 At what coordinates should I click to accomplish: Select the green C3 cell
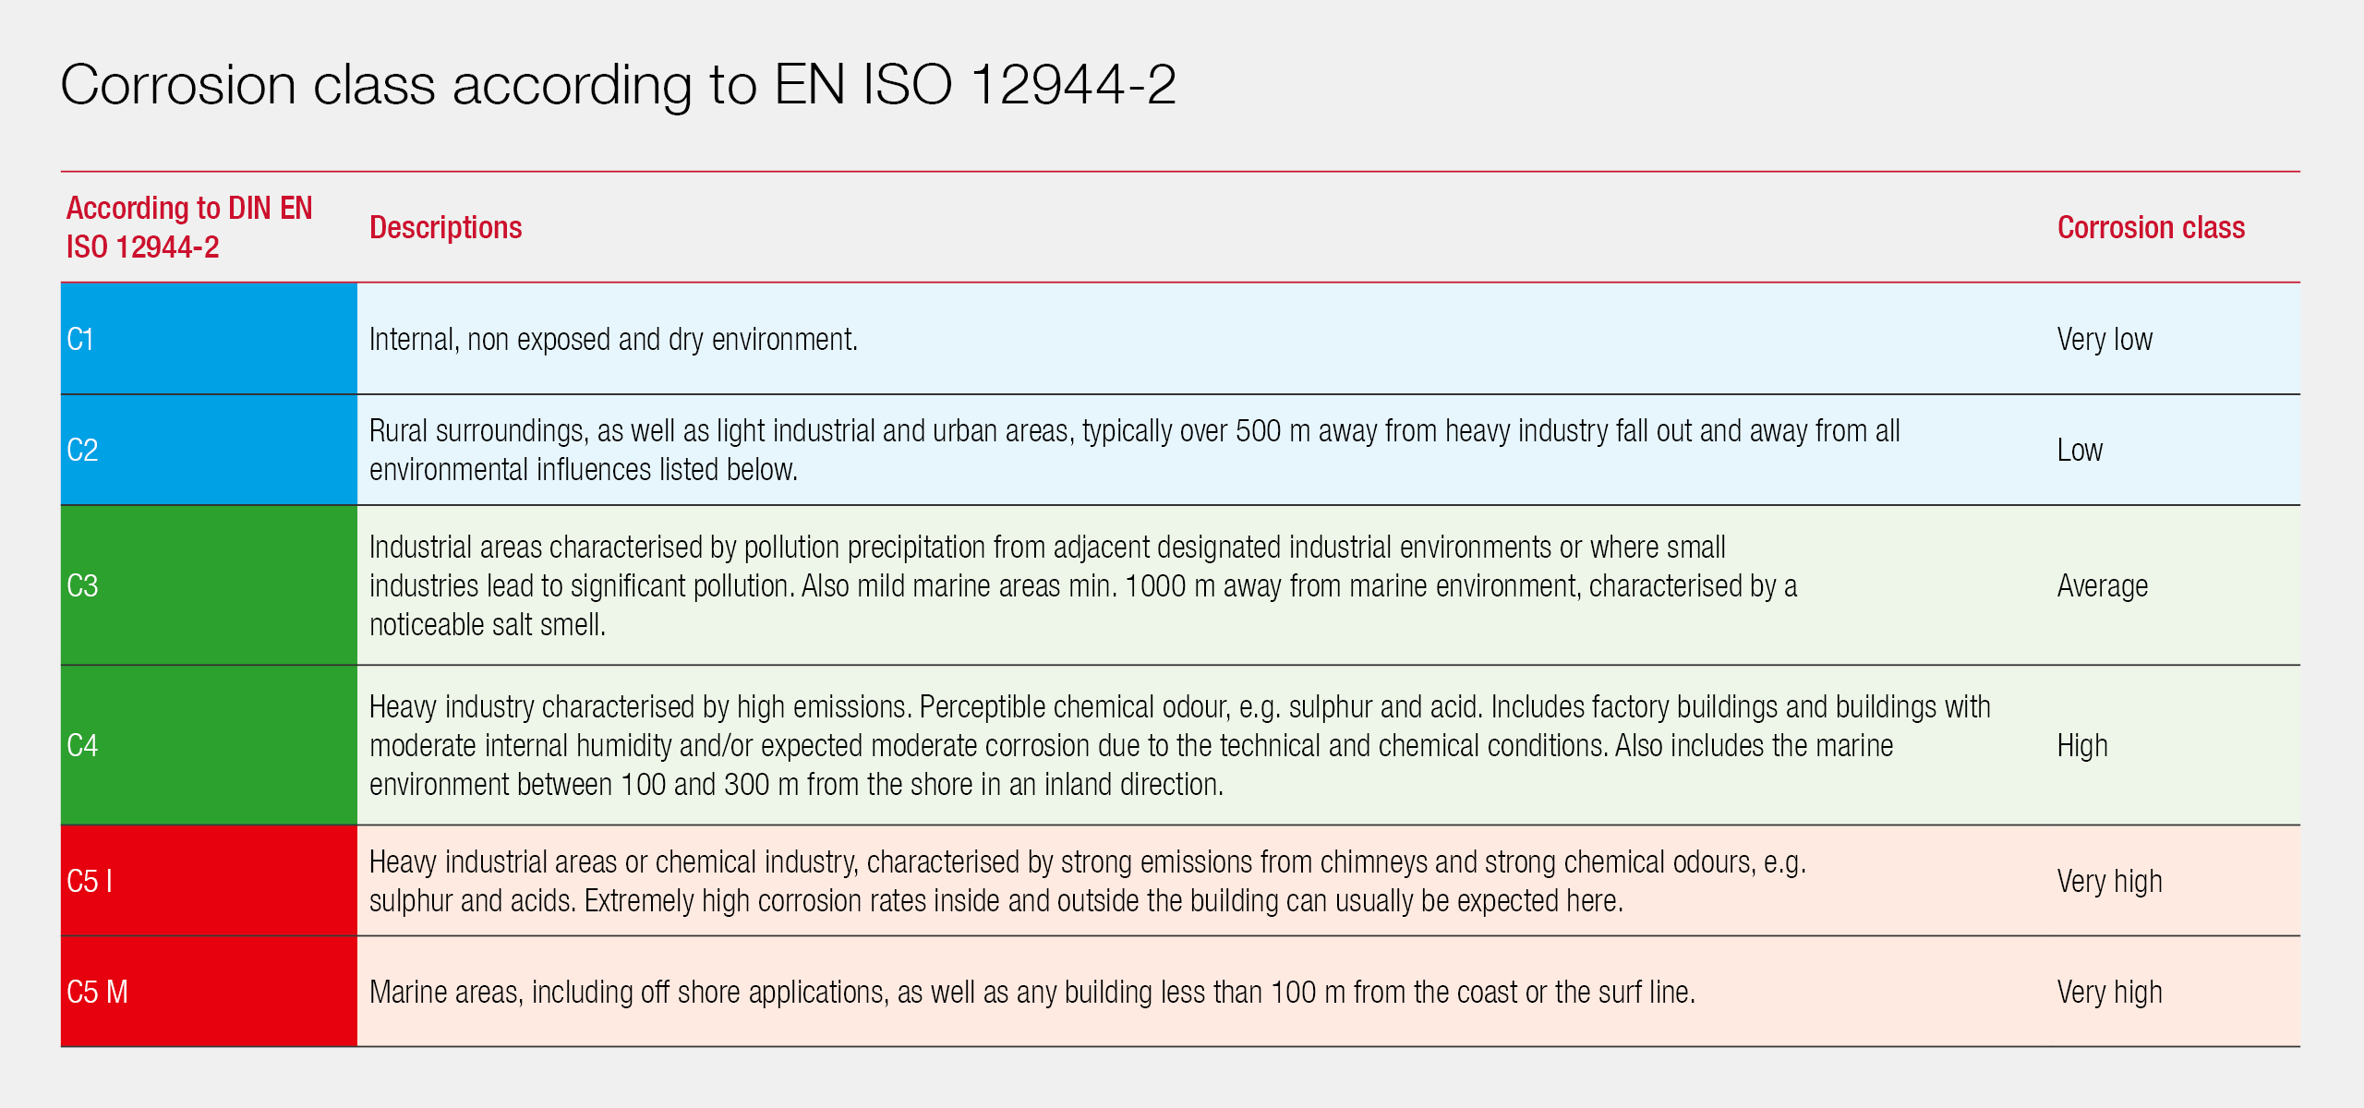pos(209,585)
